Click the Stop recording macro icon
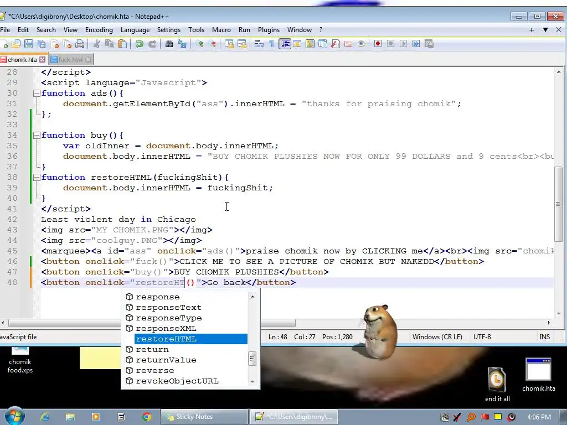The width and height of the screenshot is (567, 425). click(x=390, y=44)
